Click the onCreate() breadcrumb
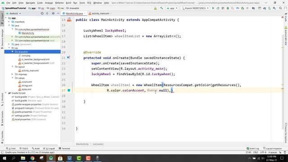288x162 pixels. 98,144
